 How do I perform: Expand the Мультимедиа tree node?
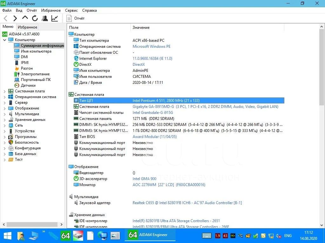tap(4, 114)
